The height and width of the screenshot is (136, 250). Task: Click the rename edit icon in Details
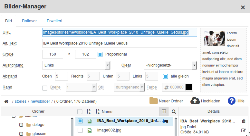pos(244,131)
